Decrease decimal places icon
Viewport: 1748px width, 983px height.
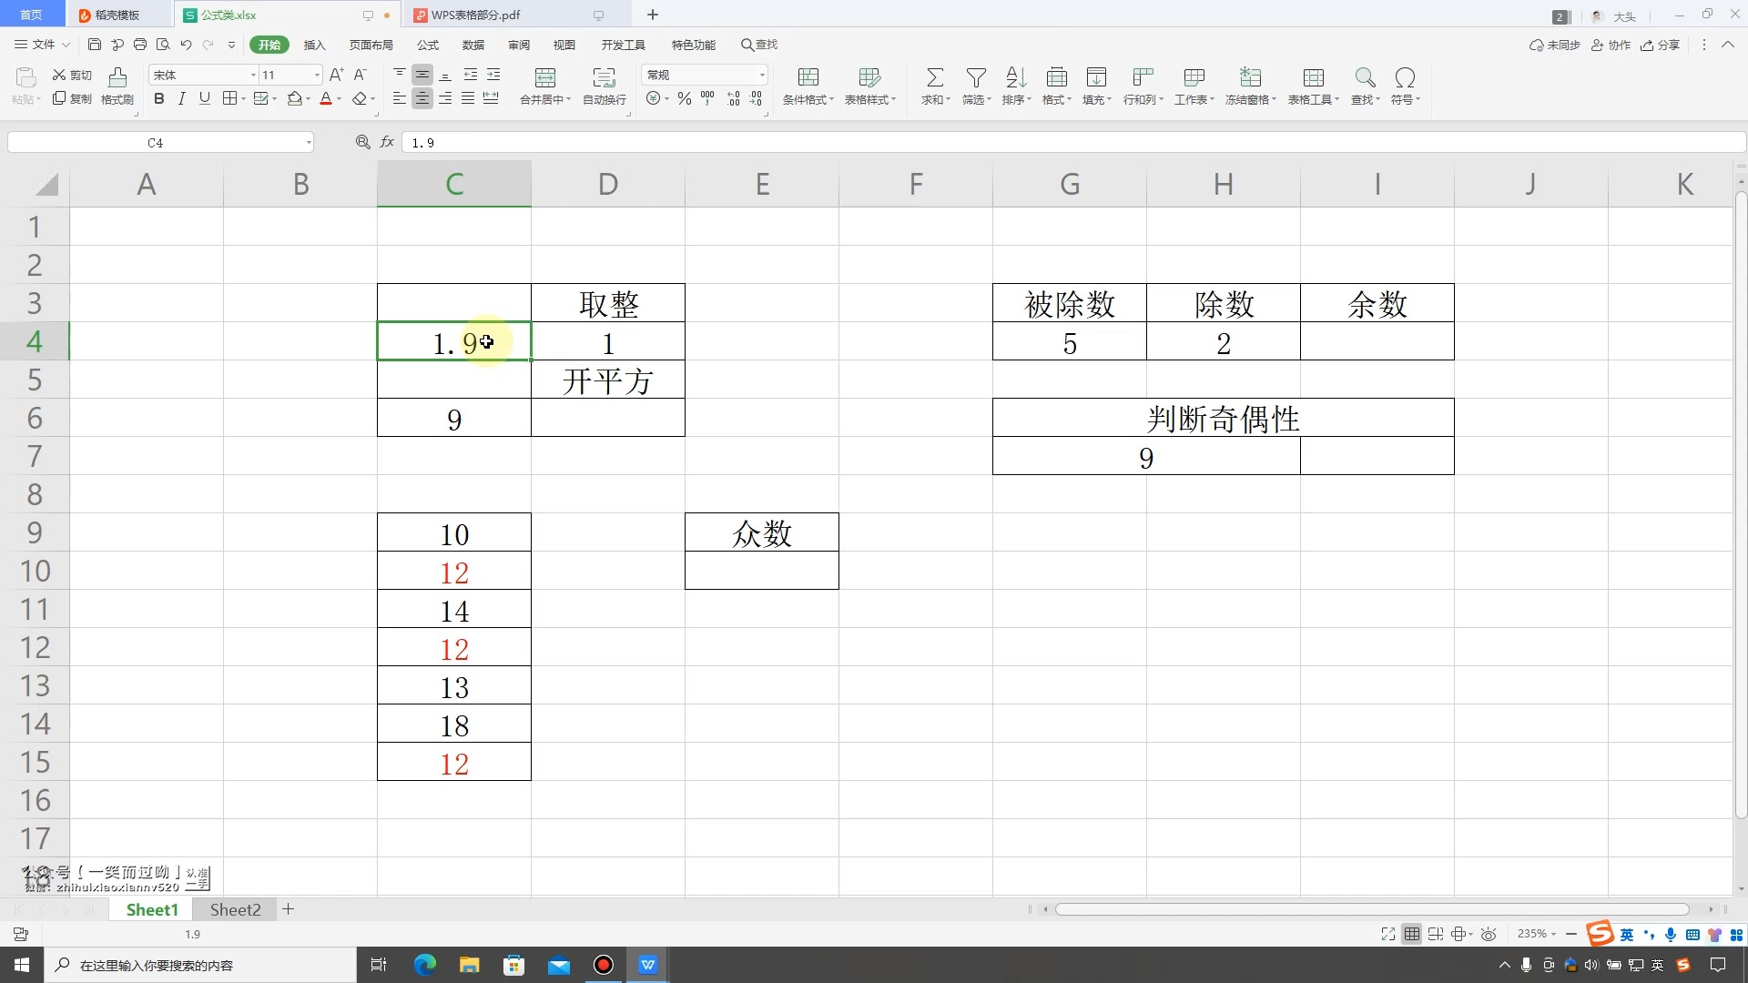[x=756, y=98]
